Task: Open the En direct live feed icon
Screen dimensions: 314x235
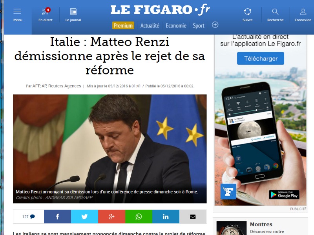Action: click(46, 11)
